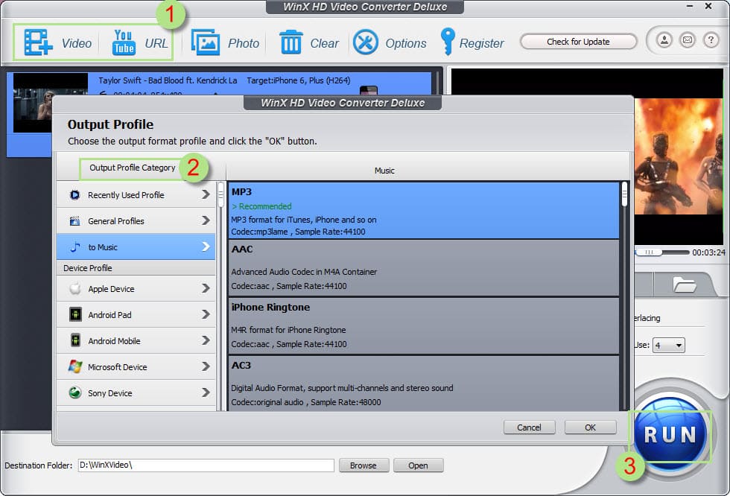Click the Video label in toolbar

[x=76, y=43]
